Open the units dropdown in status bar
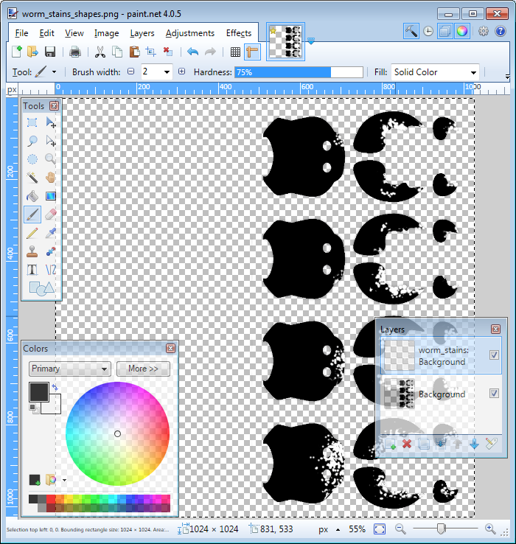516x544 pixels. (x=338, y=529)
